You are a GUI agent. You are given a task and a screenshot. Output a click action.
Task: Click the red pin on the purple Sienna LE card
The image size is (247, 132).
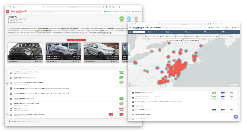coord(78,61)
